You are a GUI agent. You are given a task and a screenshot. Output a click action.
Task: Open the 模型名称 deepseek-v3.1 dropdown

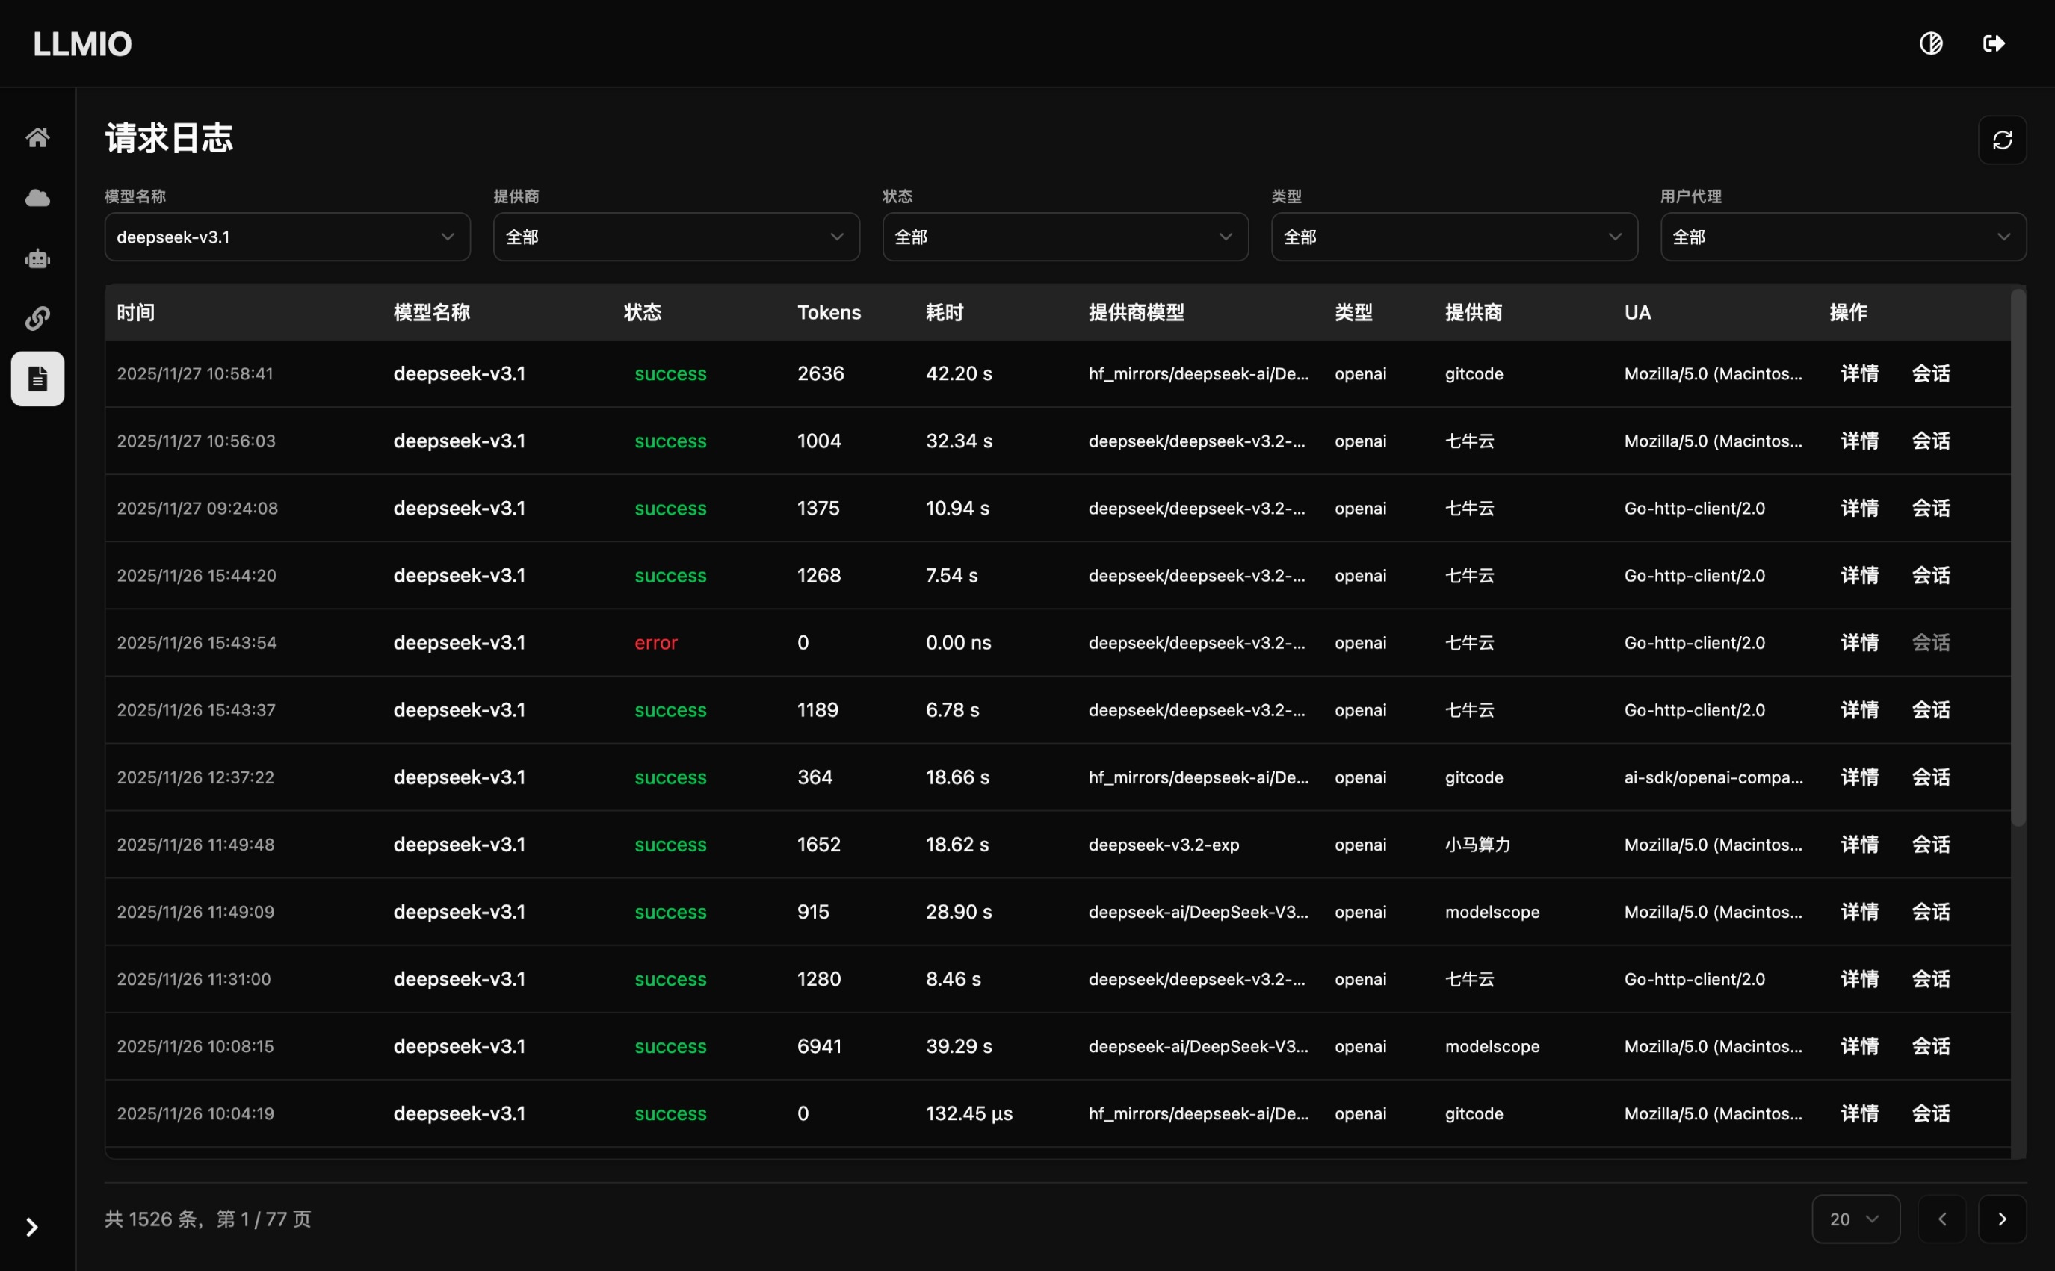point(287,237)
